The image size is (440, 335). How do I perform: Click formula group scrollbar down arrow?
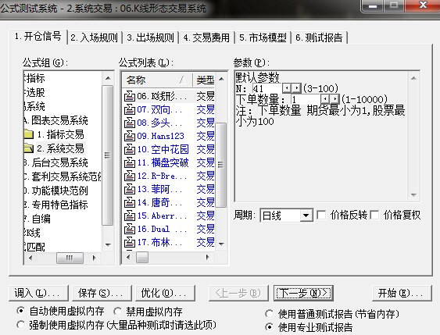108,244
